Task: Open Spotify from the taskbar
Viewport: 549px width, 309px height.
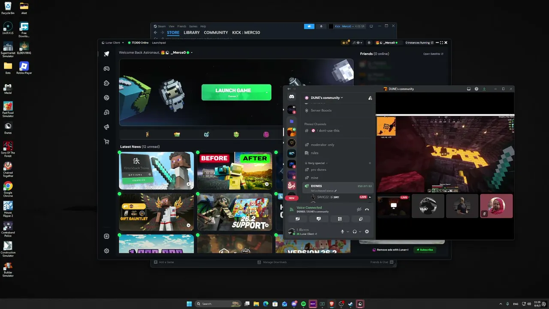Action: tap(303, 304)
